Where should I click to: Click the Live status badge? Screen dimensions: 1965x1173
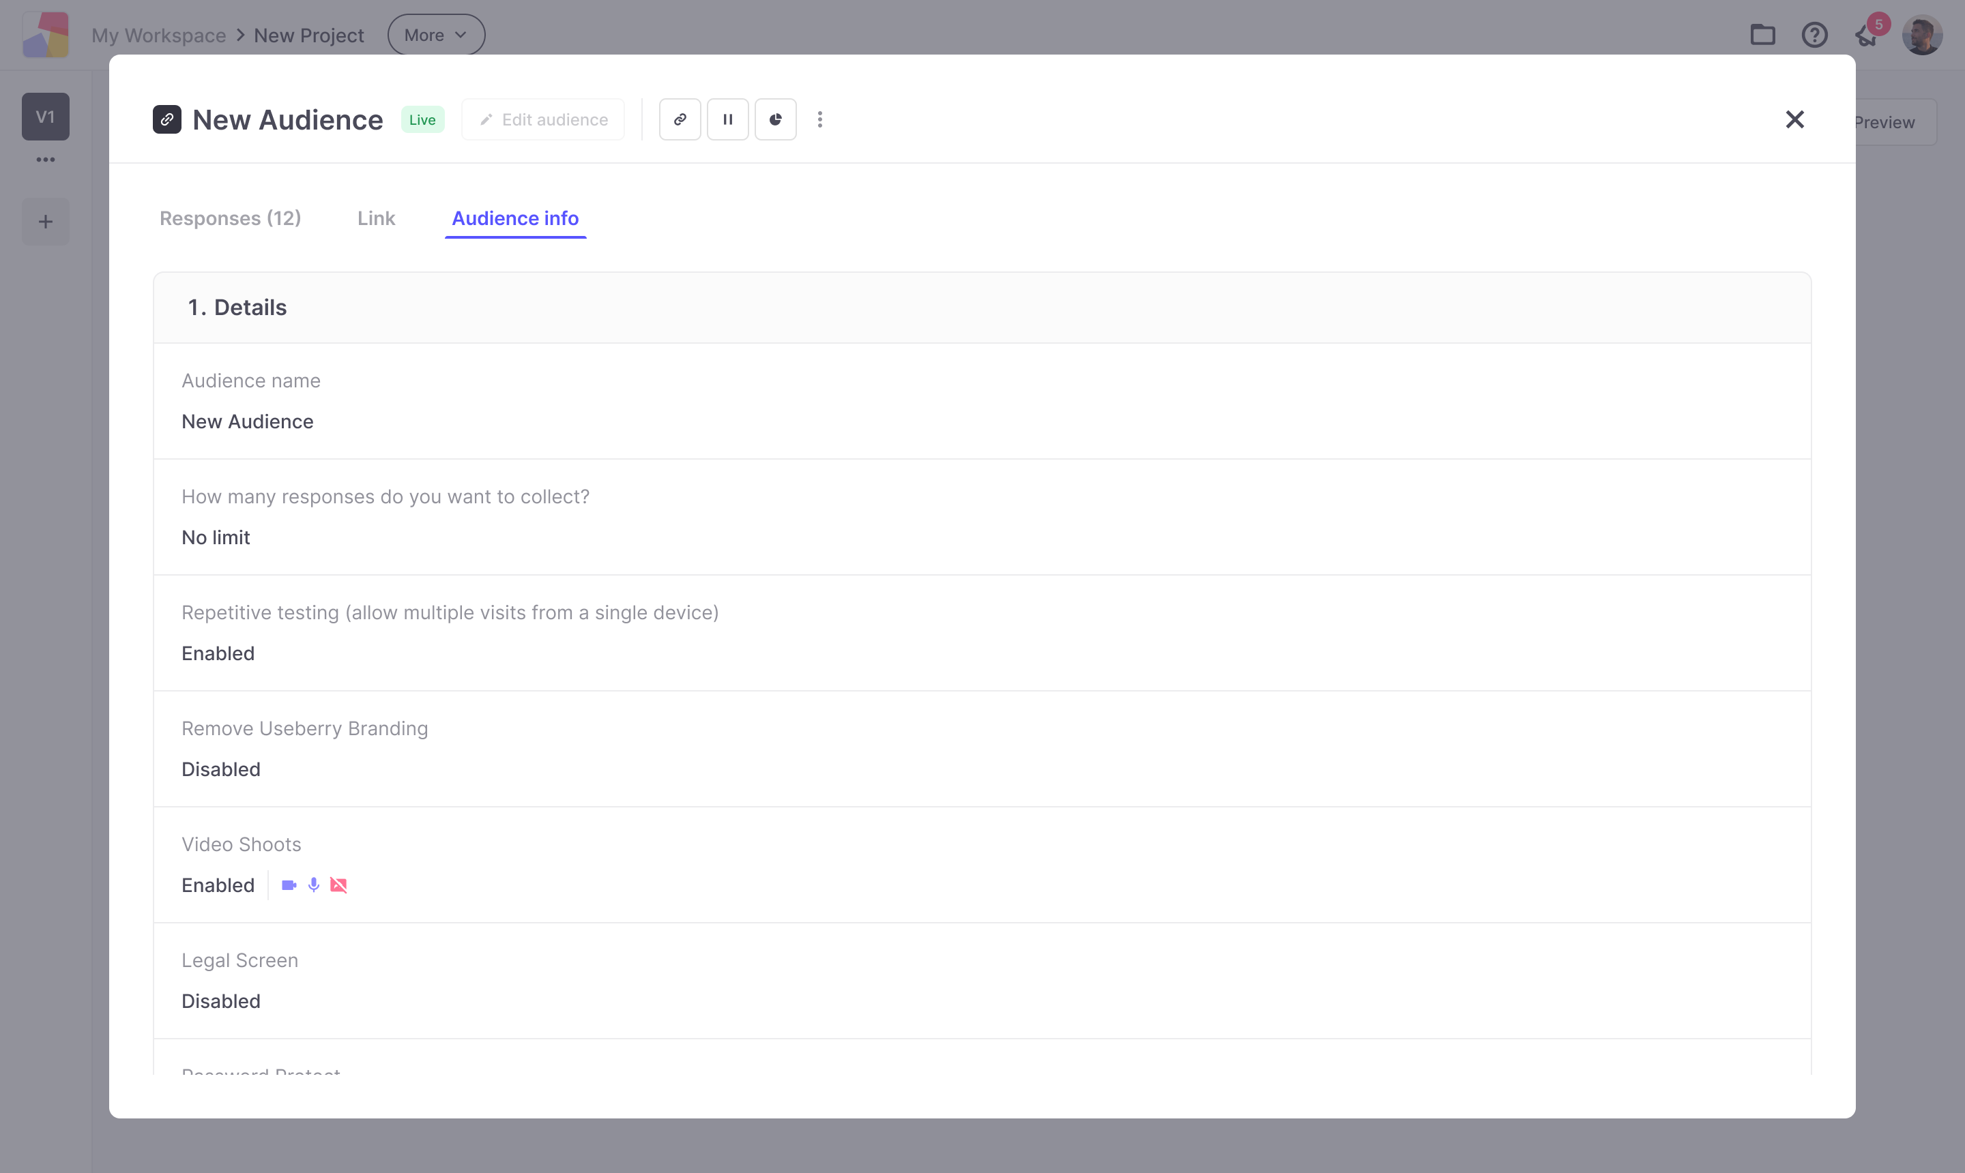[x=422, y=119]
